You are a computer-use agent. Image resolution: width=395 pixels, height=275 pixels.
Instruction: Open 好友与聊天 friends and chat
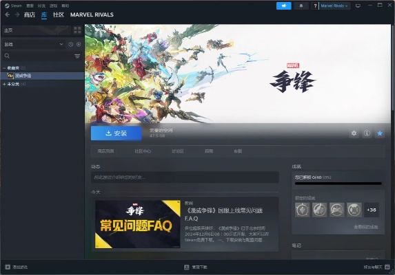tap(376, 267)
